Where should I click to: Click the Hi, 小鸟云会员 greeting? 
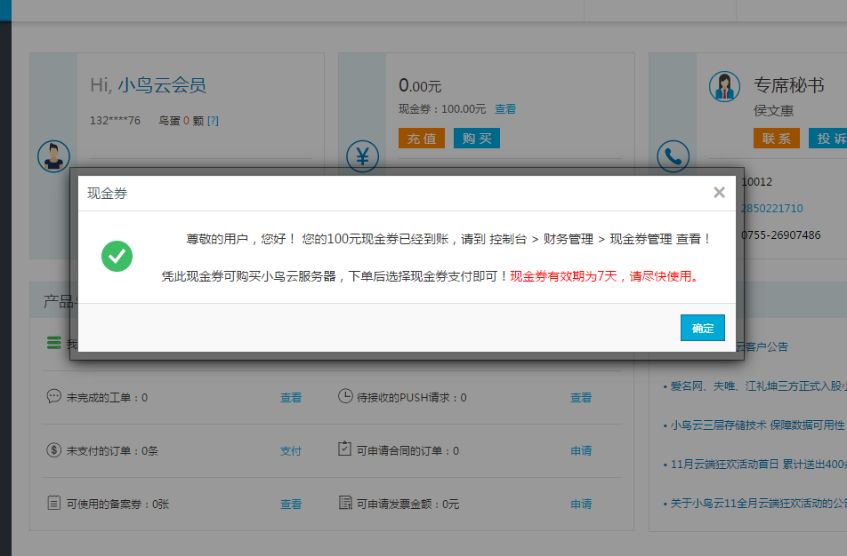[148, 85]
